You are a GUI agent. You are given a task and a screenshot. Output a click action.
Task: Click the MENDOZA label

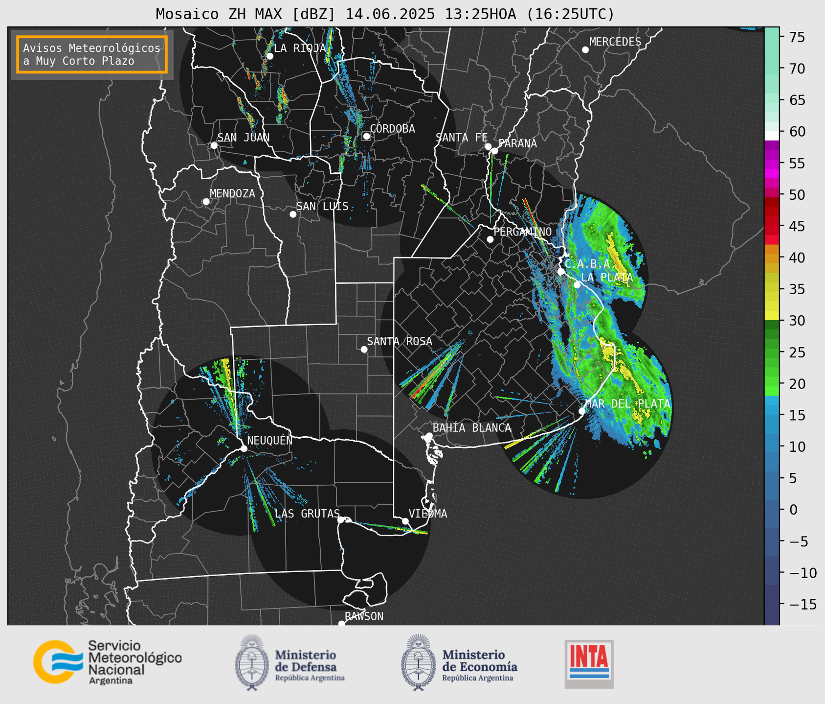click(232, 193)
